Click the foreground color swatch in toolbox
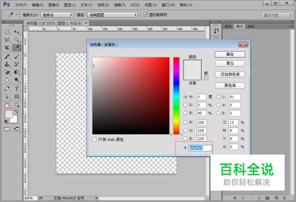The height and width of the screenshot is (202, 296). click(9, 114)
